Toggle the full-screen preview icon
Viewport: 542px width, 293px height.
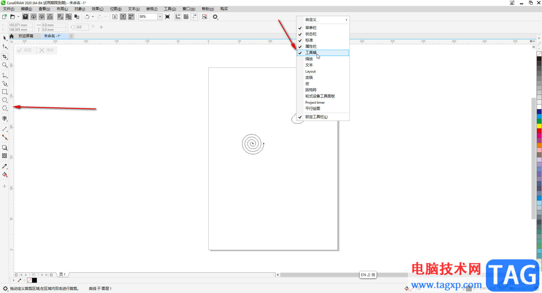(x=167, y=17)
